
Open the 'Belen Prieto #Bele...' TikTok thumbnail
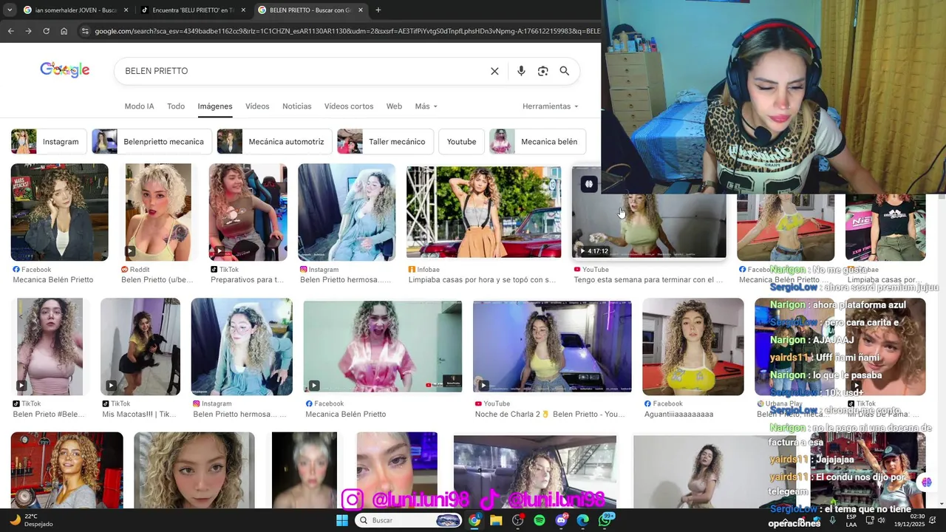click(50, 347)
